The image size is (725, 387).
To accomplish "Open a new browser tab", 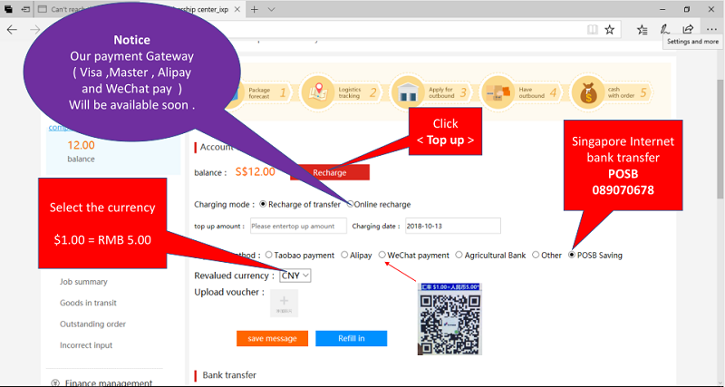I will point(255,9).
